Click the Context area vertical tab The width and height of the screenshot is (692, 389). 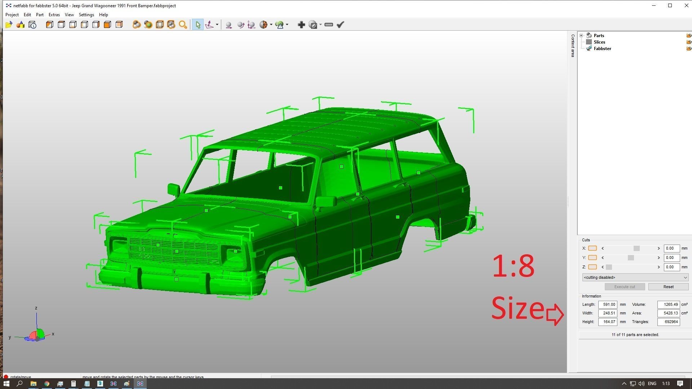(x=572, y=45)
